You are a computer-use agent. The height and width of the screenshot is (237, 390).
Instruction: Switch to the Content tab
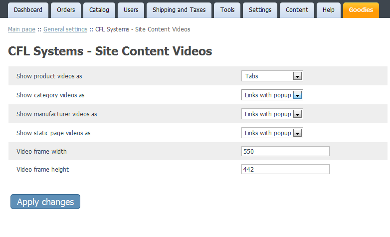click(297, 10)
